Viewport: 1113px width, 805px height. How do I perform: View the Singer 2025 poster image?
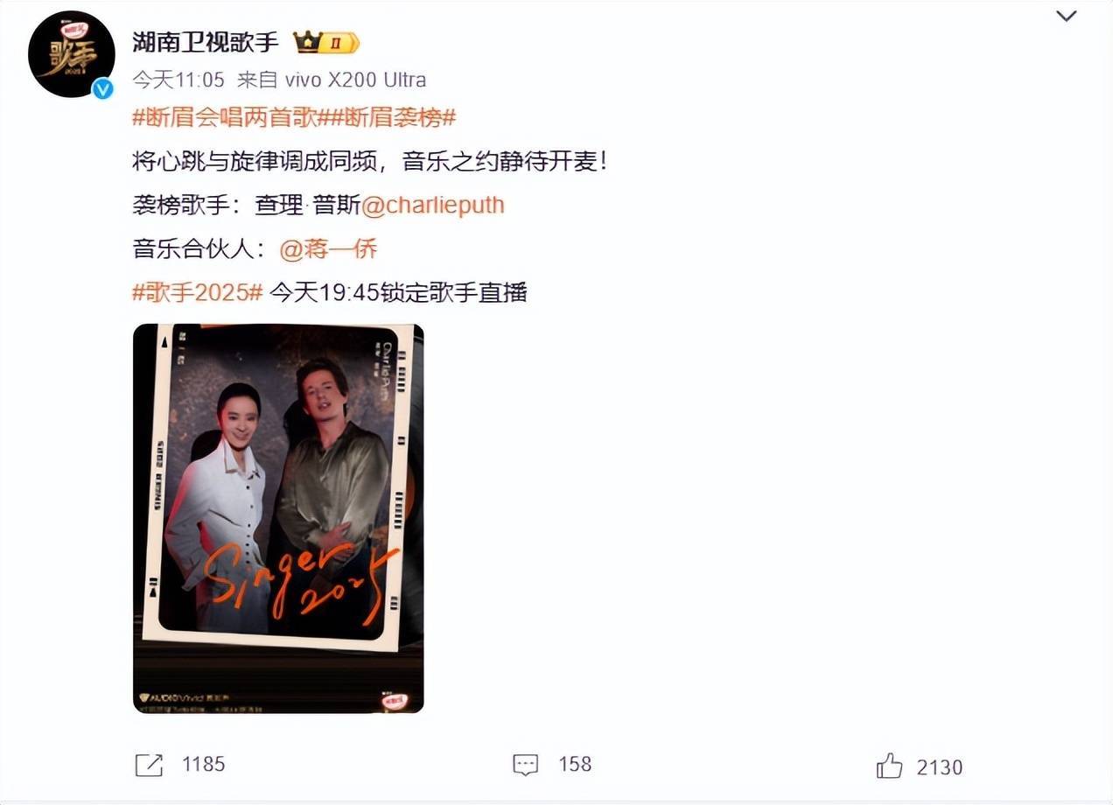coord(278,518)
